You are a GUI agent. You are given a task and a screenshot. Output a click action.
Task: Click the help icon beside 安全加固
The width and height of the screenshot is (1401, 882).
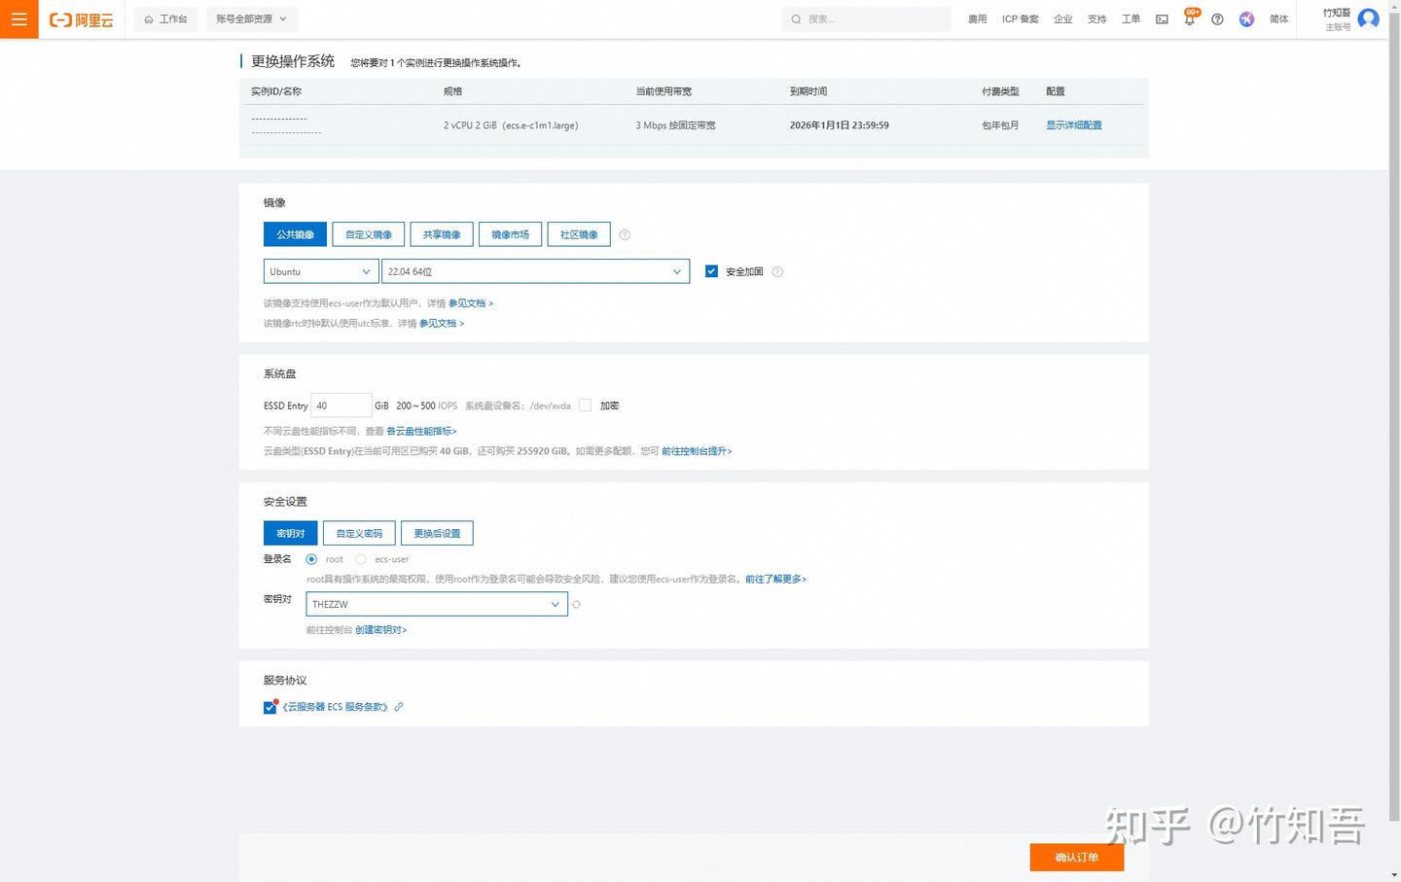click(777, 271)
